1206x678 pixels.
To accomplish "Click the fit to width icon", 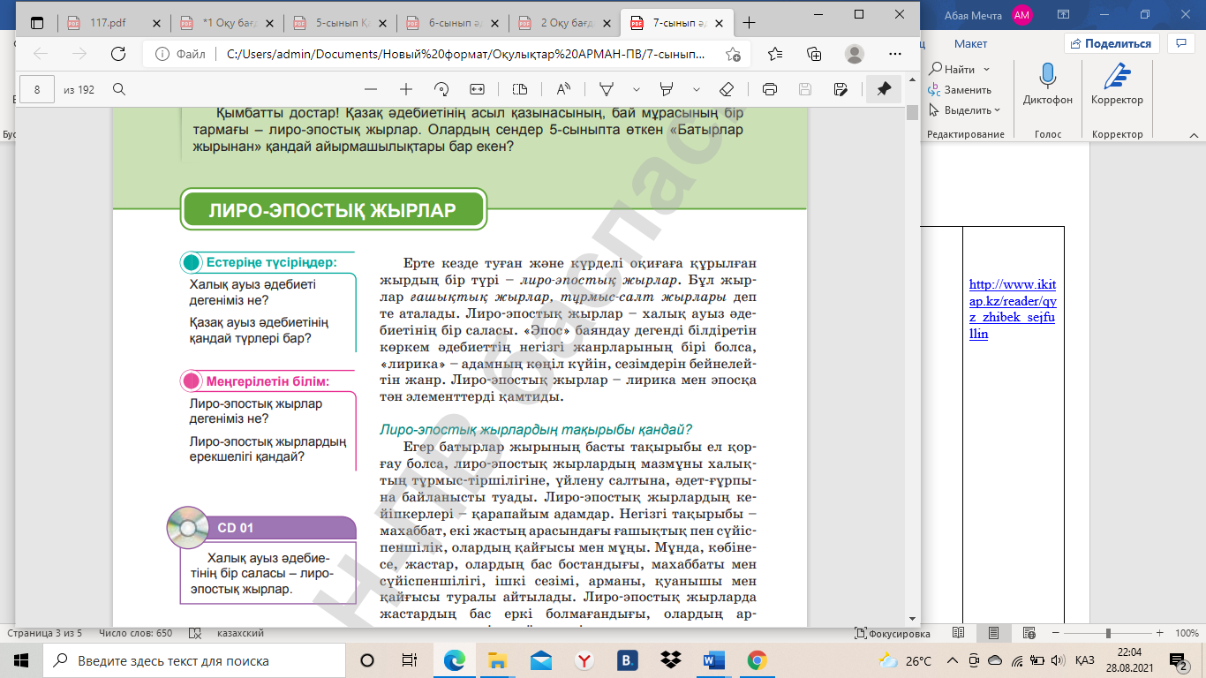I will (x=478, y=89).
